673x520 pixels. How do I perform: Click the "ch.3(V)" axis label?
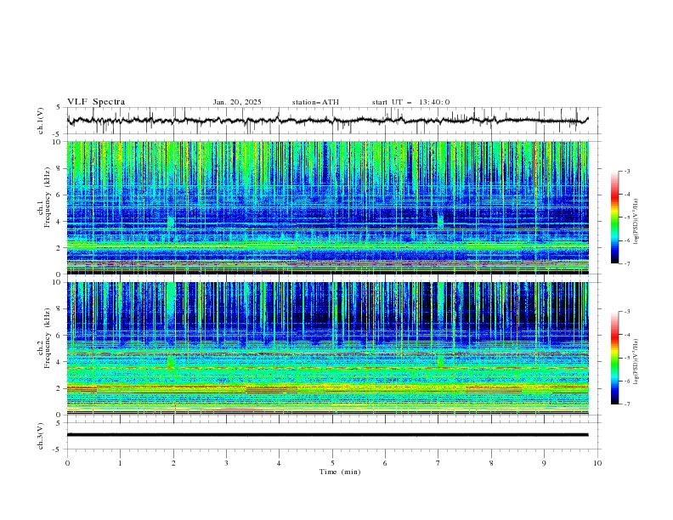pos(41,436)
